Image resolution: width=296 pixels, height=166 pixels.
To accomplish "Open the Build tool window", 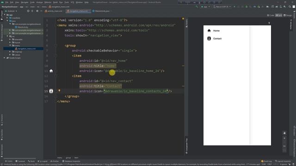I will [31, 161].
